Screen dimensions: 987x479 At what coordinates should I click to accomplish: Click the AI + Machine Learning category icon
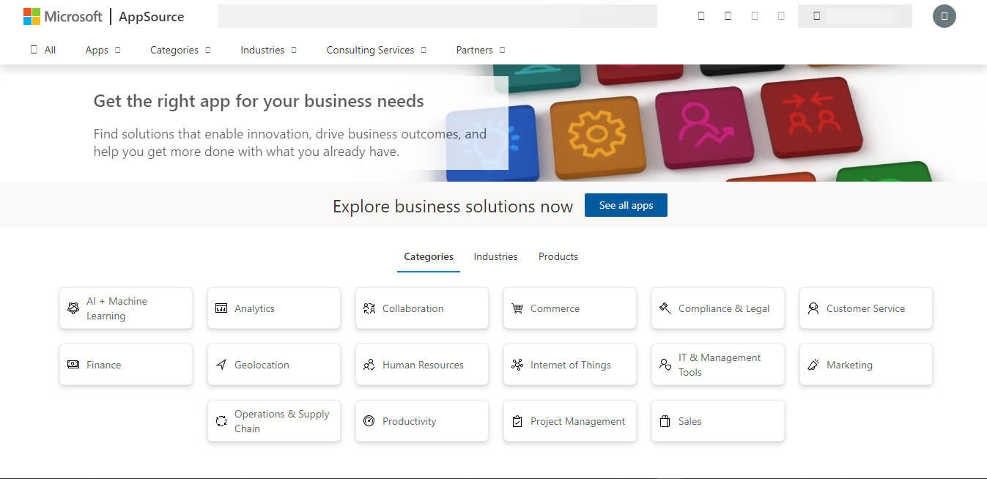pos(73,308)
